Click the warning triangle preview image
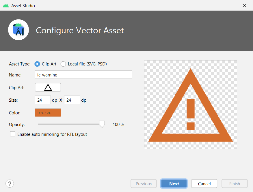253x192 pixels. (x=190, y=105)
